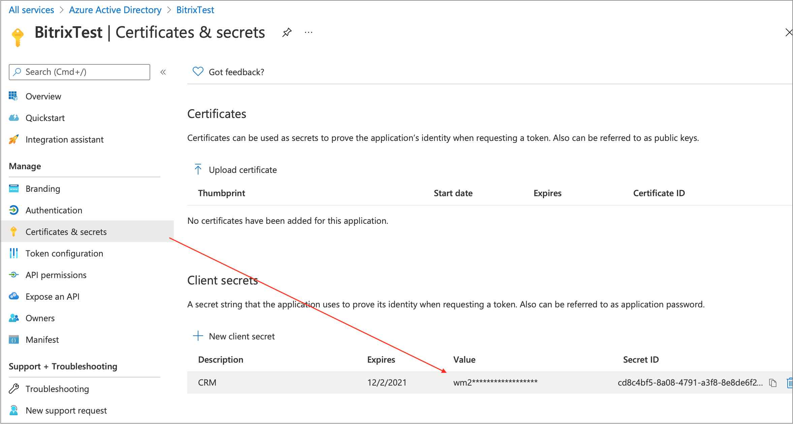
Task: Open the Authentication page
Action: [54, 210]
